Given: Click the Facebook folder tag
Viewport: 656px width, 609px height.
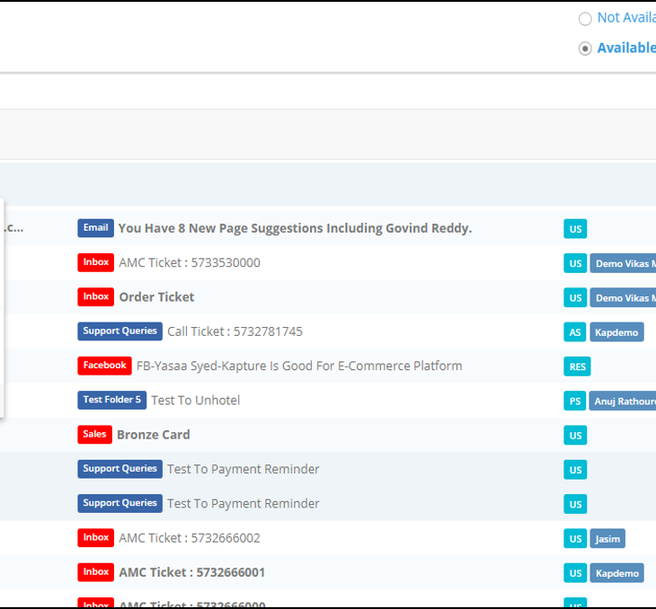Looking at the screenshot, I should tap(104, 366).
